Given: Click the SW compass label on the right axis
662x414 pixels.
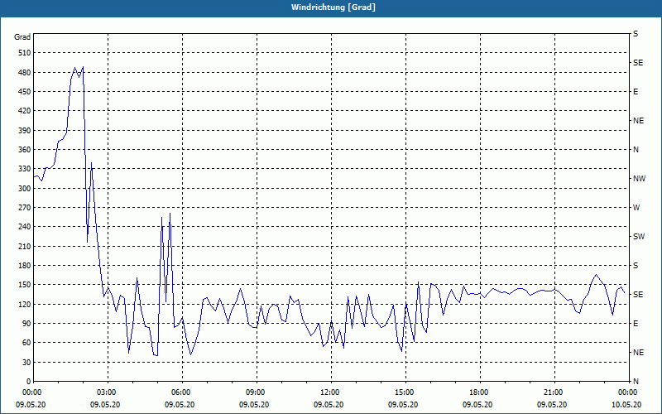Looking at the screenshot, I should tap(639, 237).
